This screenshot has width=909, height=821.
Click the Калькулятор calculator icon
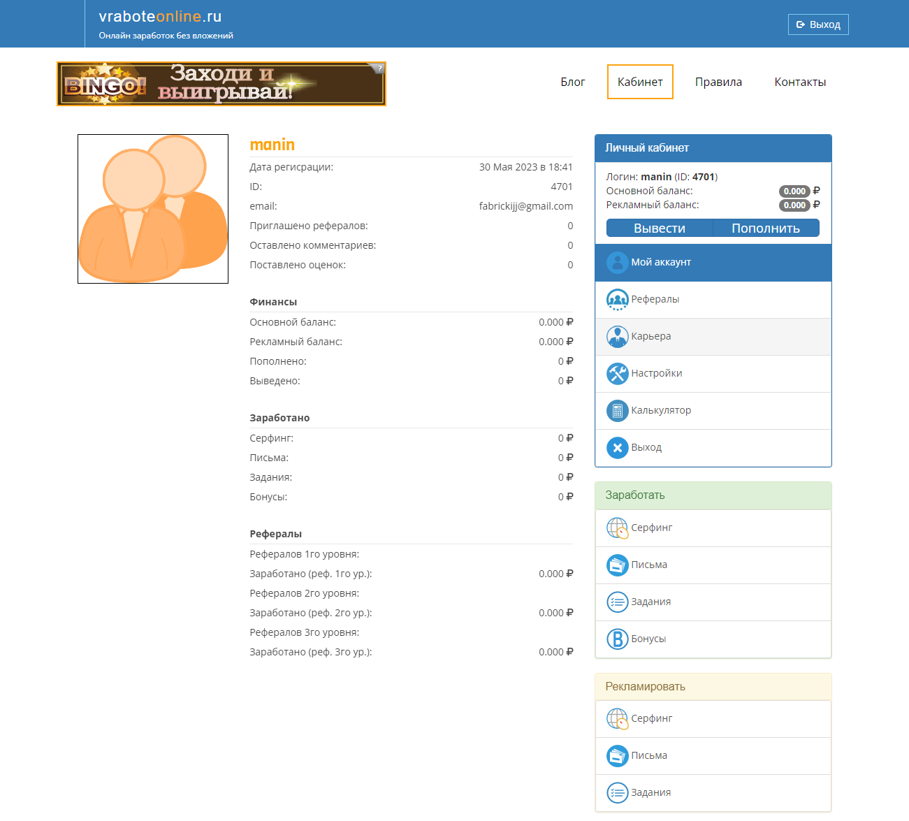(617, 411)
